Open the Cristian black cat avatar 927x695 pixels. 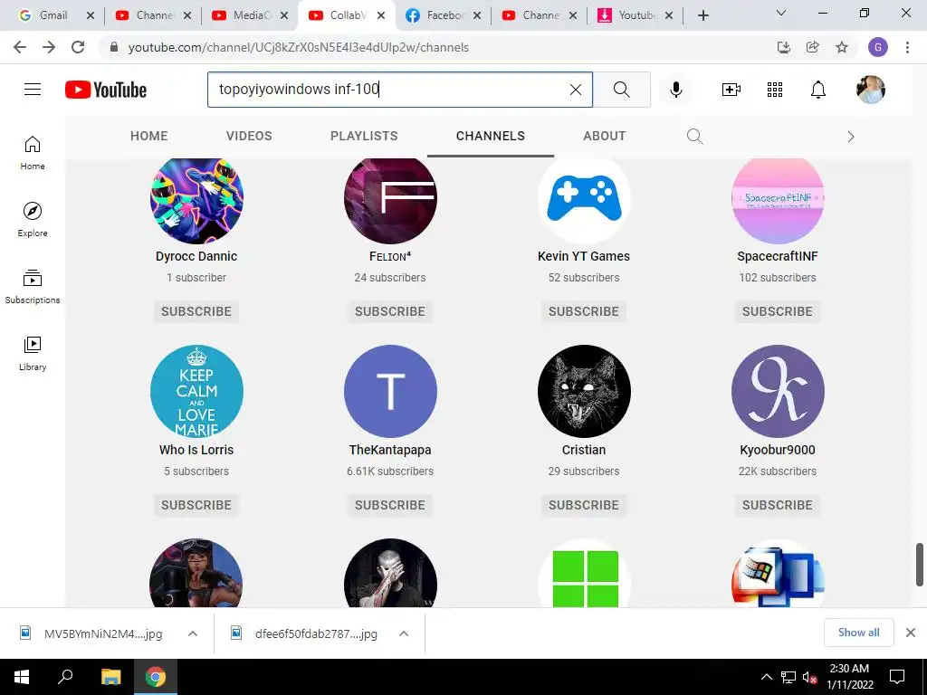tap(584, 391)
